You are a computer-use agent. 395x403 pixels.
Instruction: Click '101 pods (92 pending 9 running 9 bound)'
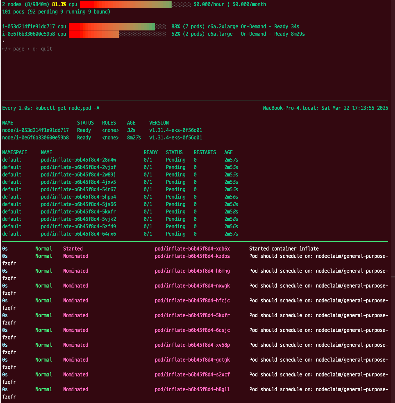point(56,12)
